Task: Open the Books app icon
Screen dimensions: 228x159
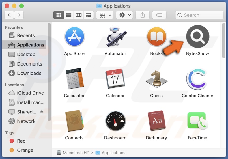Action: (157, 36)
